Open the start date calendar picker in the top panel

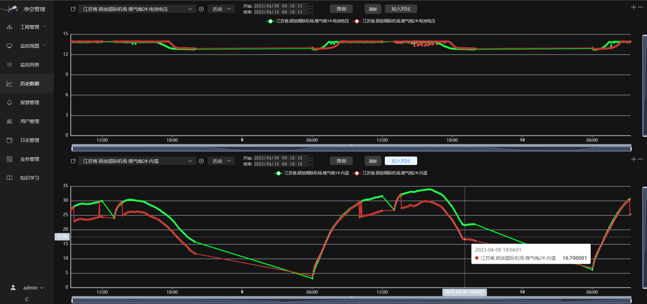(x=310, y=6)
